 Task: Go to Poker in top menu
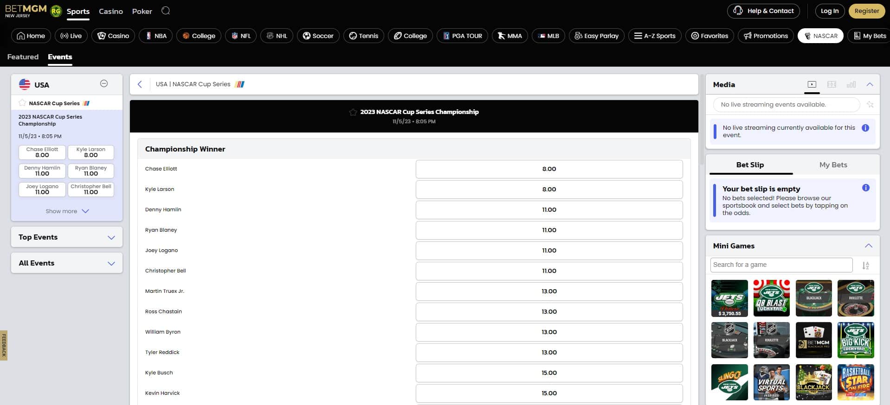pyautogui.click(x=142, y=11)
